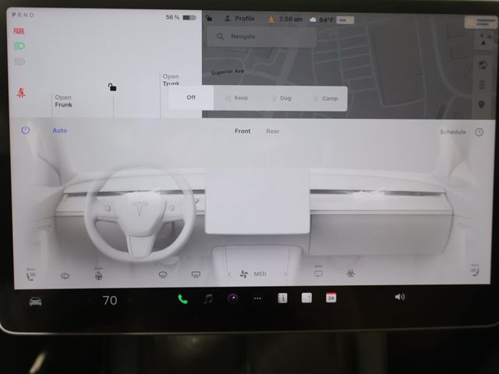Toggle Auto air recirculation icon
The width and height of the screenshot is (499, 374).
tap(318, 272)
